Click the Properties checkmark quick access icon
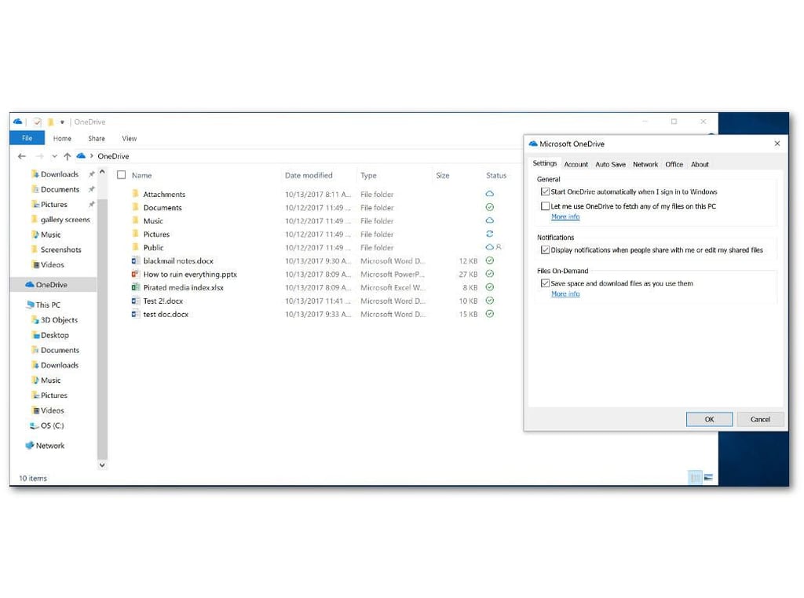Image resolution: width=804 pixels, height=598 pixels. point(37,122)
